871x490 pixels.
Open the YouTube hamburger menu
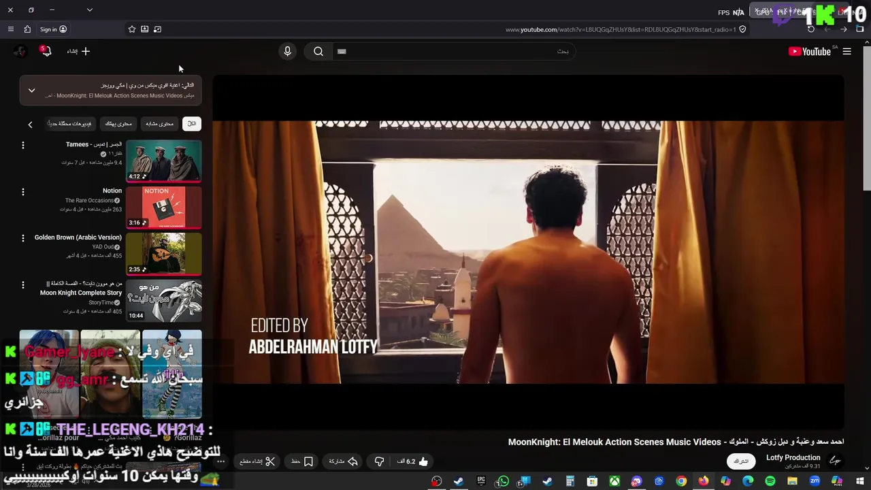pyautogui.click(x=847, y=51)
